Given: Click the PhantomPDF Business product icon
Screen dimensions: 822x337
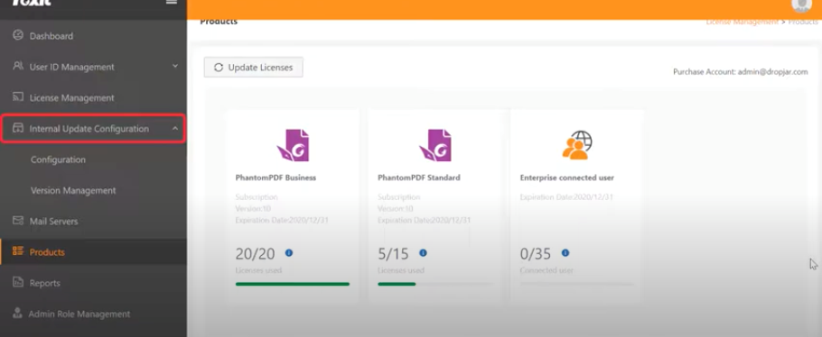Looking at the screenshot, I should coord(293,145).
